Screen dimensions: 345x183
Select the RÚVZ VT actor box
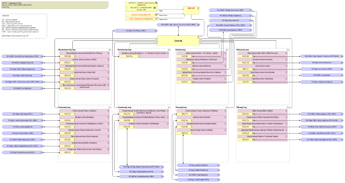67,152
